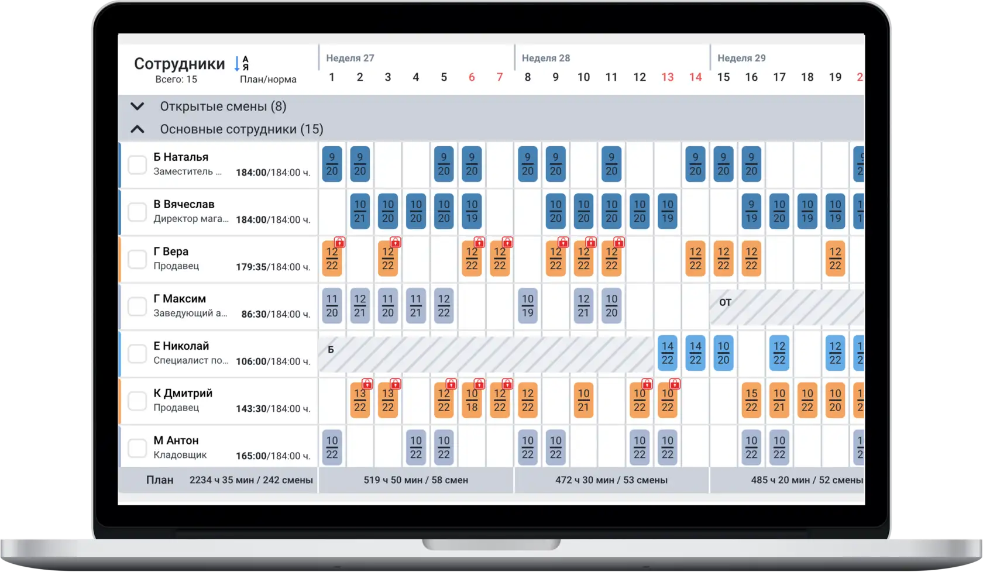
Task: Click lock icon on К Дмитрий's day 13 shift
Action: [x=675, y=384]
